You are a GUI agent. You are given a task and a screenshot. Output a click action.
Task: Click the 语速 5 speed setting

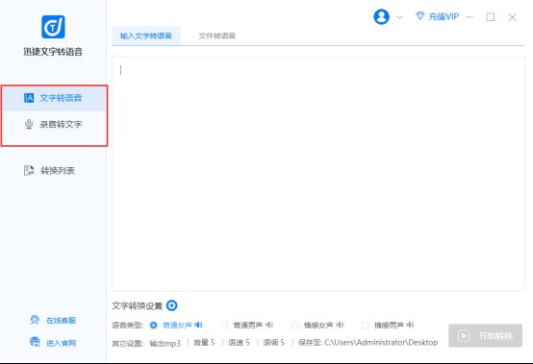pos(239,343)
